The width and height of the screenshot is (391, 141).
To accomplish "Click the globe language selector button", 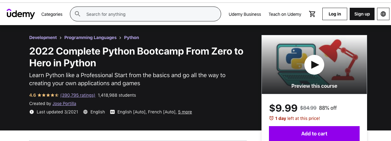I will (383, 14).
